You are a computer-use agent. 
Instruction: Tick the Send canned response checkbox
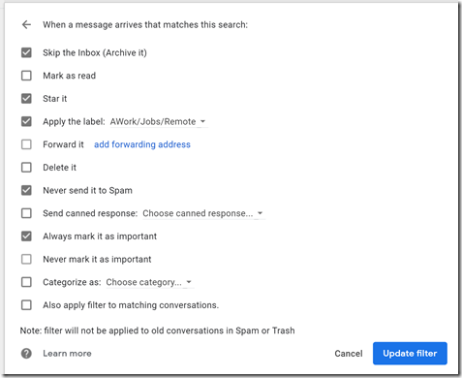(26, 213)
